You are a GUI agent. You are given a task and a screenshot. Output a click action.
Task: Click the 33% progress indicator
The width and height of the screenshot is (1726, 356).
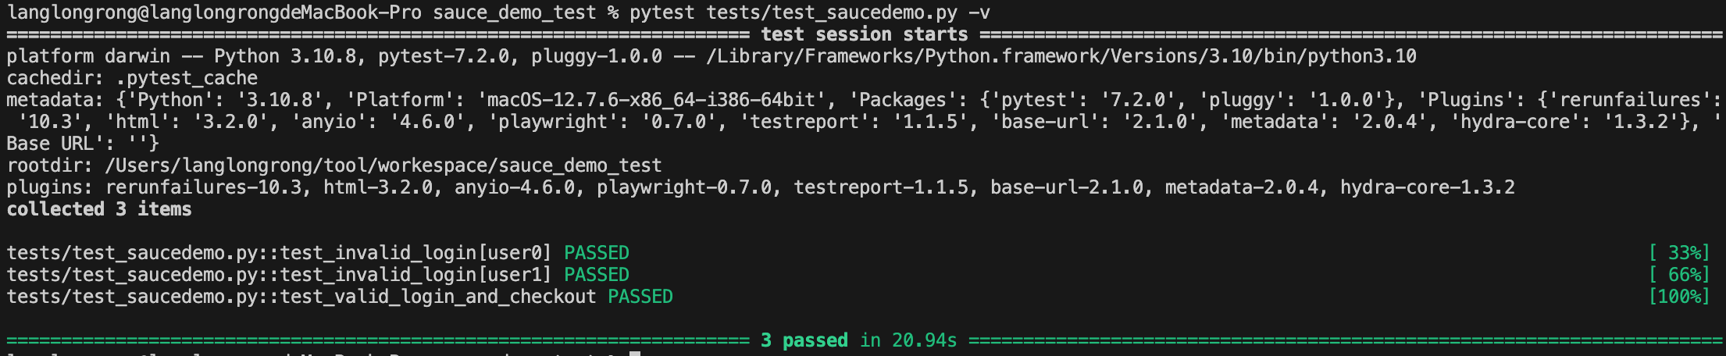click(x=1679, y=253)
